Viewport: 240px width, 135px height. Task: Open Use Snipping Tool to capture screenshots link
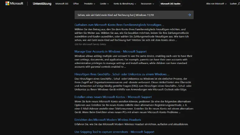click(x=114, y=132)
